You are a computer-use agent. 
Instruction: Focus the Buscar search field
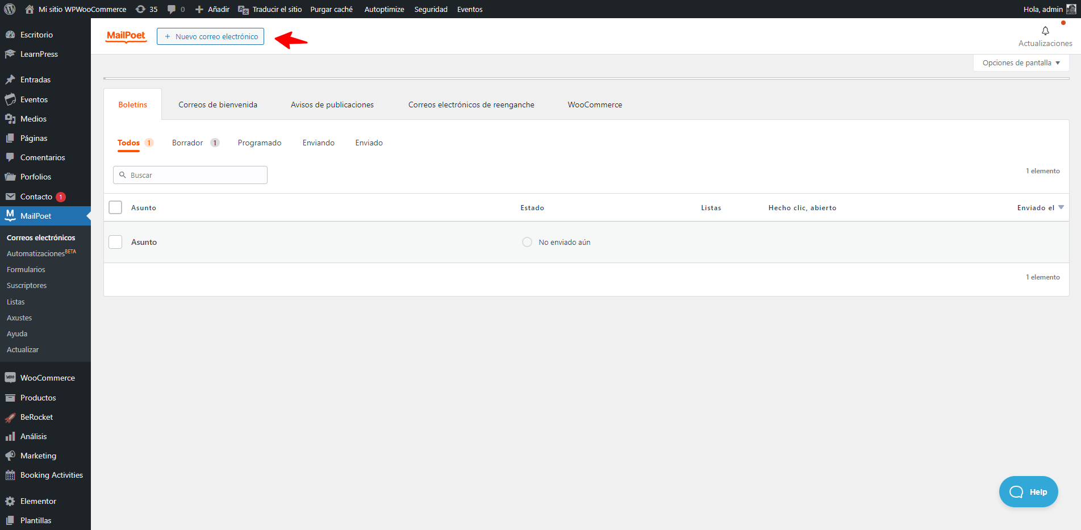coord(190,175)
